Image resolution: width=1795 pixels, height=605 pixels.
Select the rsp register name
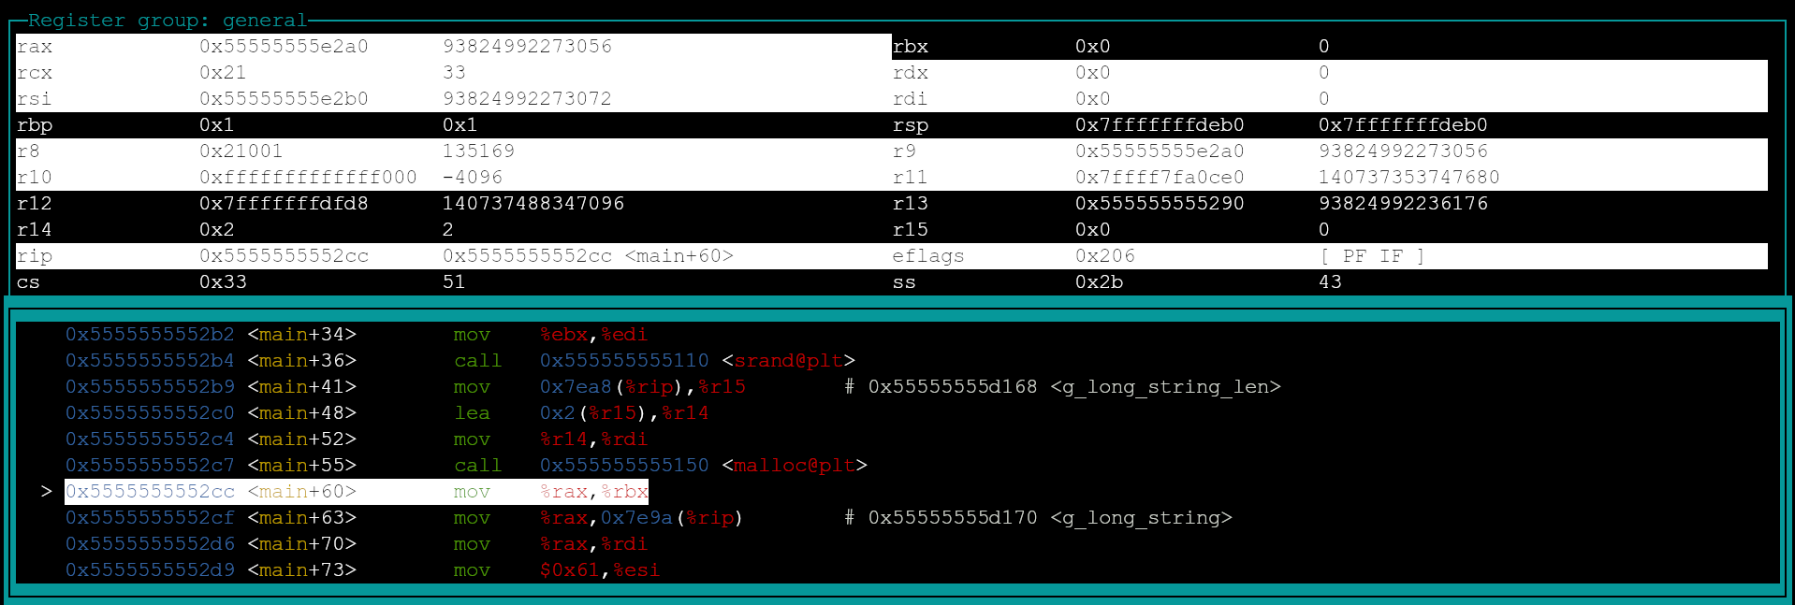pos(910,125)
